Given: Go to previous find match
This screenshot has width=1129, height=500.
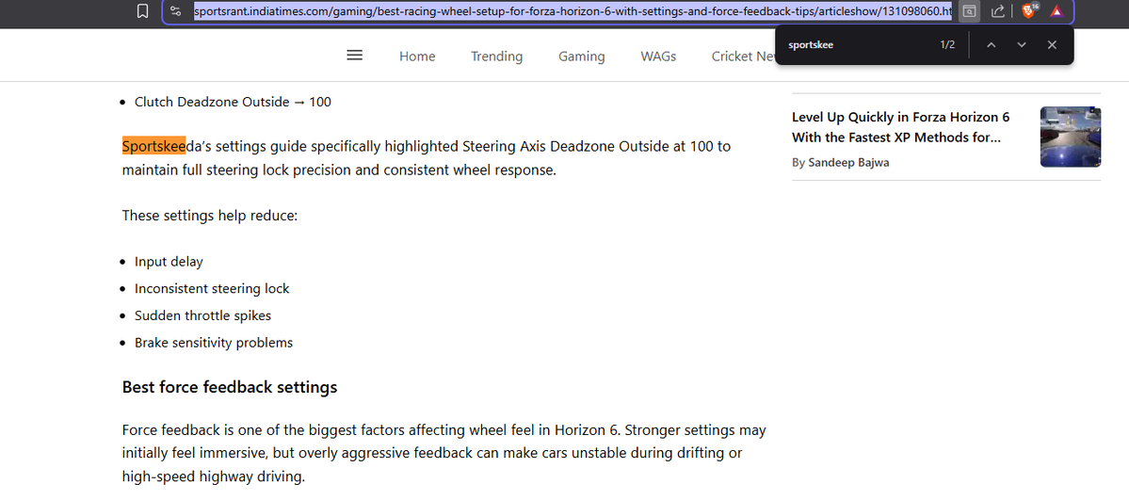Looking at the screenshot, I should click(991, 44).
